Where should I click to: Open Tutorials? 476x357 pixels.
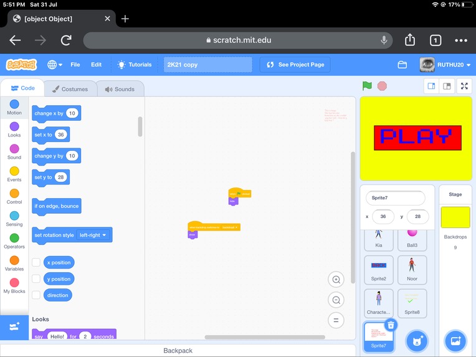tap(134, 65)
